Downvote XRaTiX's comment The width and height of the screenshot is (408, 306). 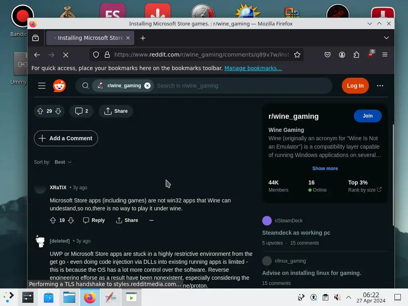coord(71,220)
